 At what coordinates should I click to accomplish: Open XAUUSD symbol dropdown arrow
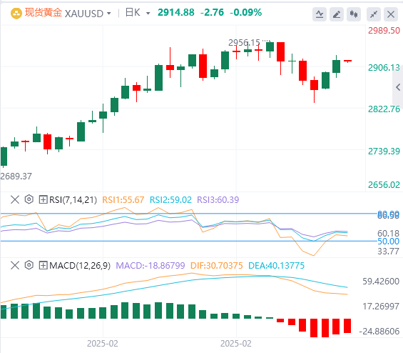coord(109,13)
